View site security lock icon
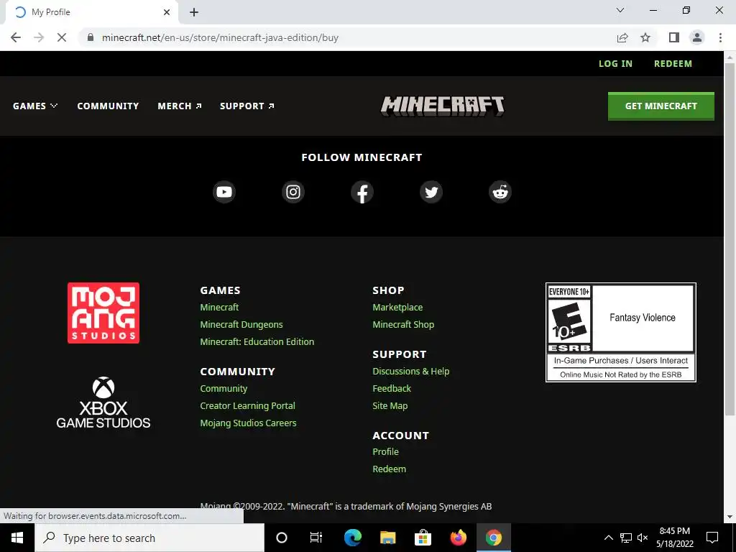The image size is (736, 552). tap(91, 37)
